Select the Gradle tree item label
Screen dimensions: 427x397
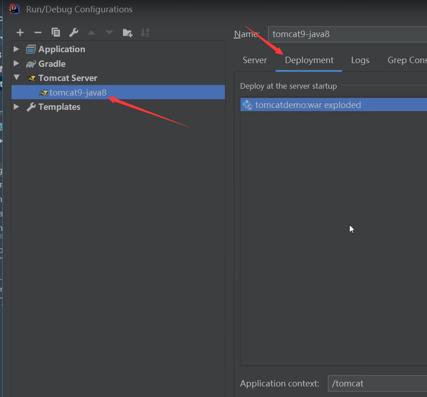coord(52,64)
